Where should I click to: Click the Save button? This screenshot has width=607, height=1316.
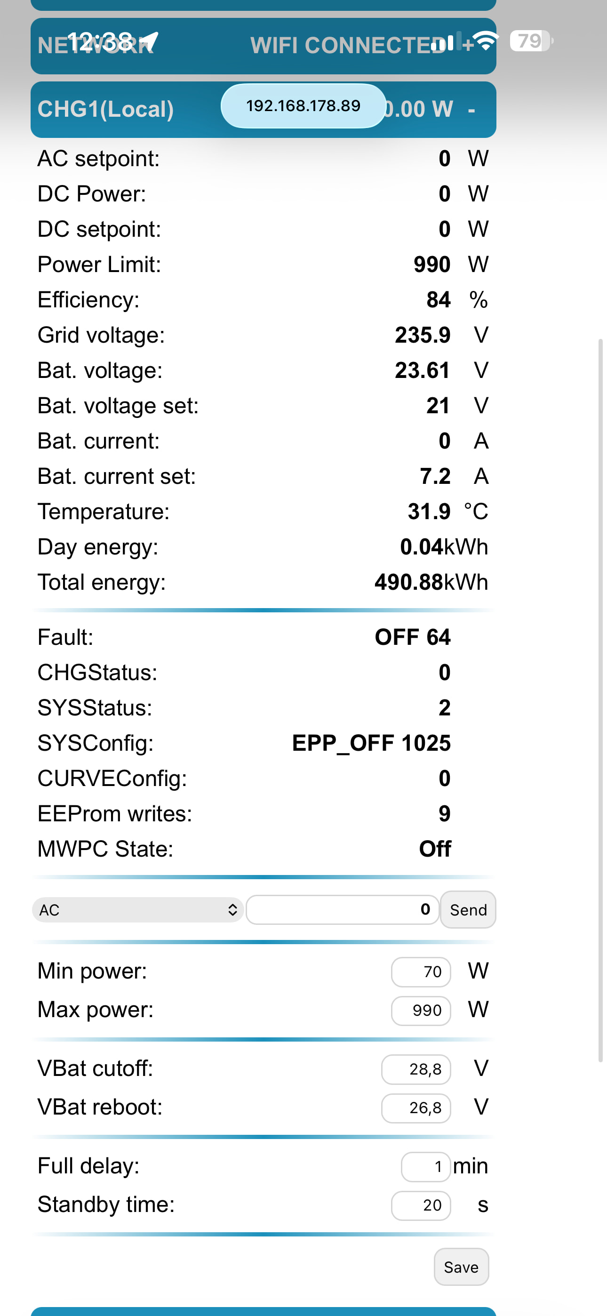click(461, 1267)
